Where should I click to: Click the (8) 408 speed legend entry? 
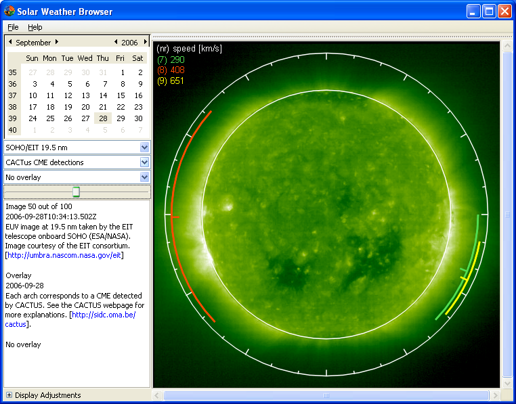click(x=171, y=70)
